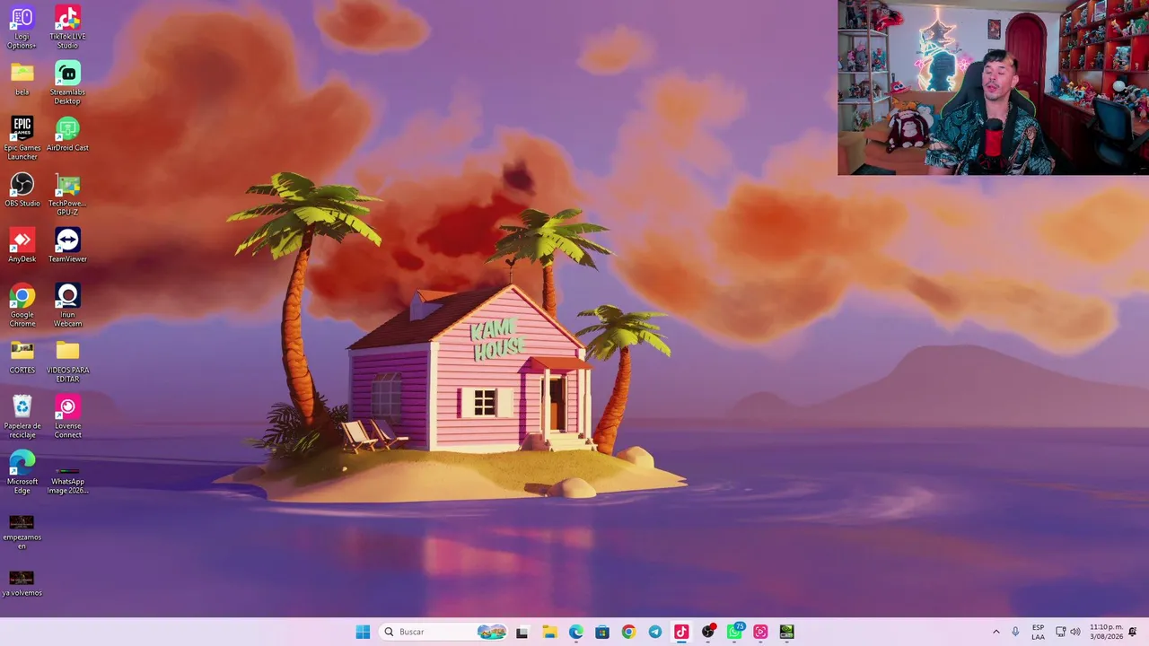The image size is (1149, 646).
Task: Open Lovense Connect from the taskbar
Action: 761,632
